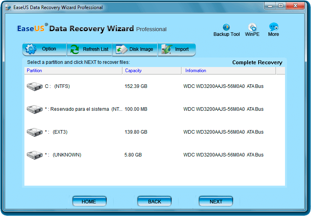This screenshot has height=216, width=311.
Task: Click the WDC info text in the C: row
Action: [x=223, y=86]
